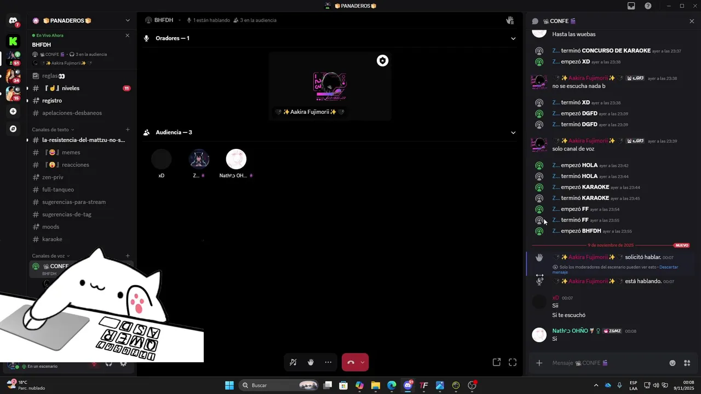Show hidden system tray icons
Viewport: 701px width, 394px height.
596,385
